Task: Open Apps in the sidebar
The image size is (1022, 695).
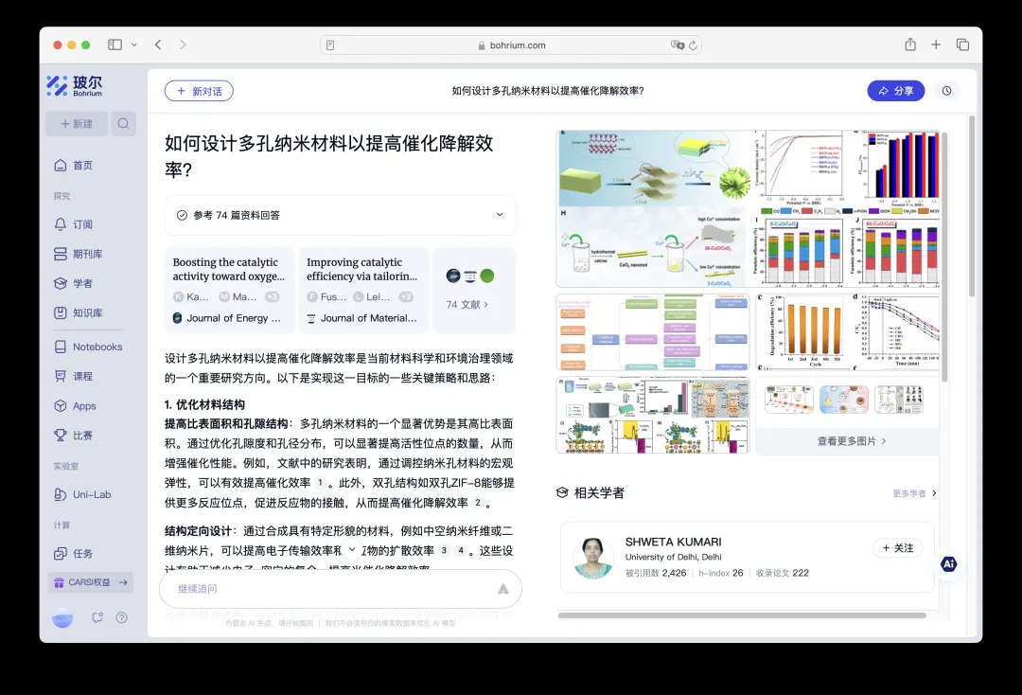Action: [75, 405]
